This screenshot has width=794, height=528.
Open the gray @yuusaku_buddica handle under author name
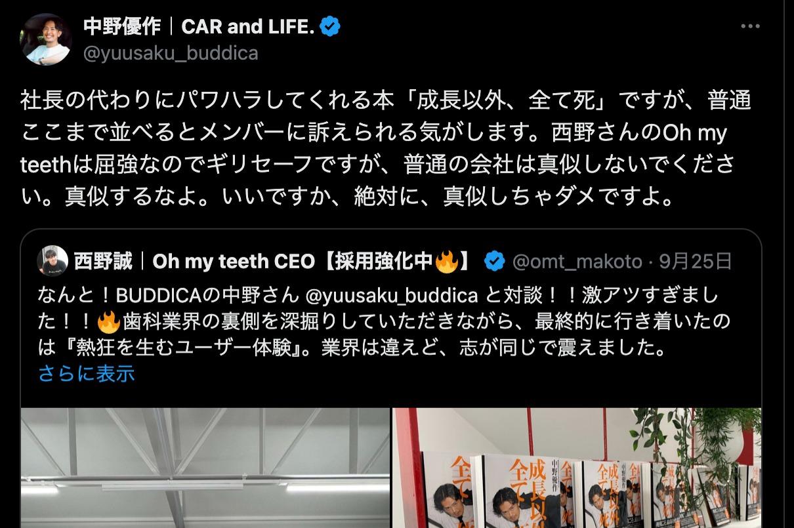tap(171, 53)
